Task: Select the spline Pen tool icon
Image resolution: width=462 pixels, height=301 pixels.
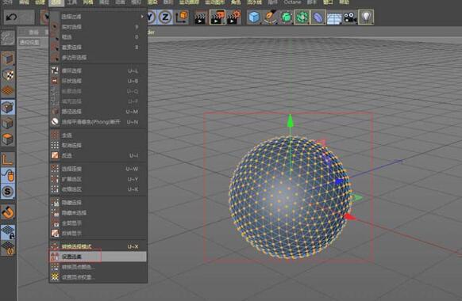Action: click(270, 17)
